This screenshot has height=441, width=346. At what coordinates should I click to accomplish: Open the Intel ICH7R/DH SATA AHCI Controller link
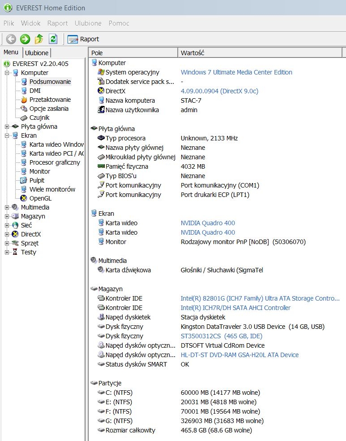(235, 308)
